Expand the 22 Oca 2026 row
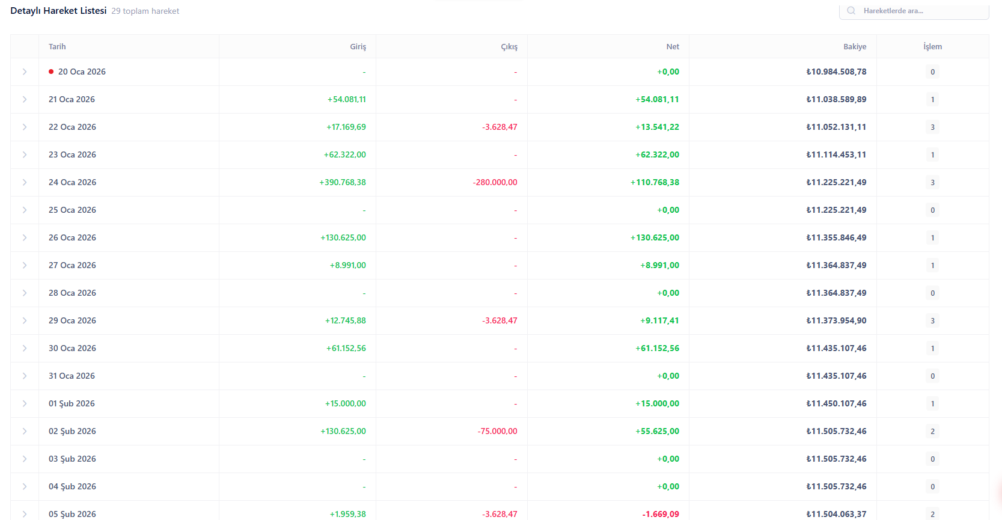The width and height of the screenshot is (1002, 520). click(x=25, y=127)
